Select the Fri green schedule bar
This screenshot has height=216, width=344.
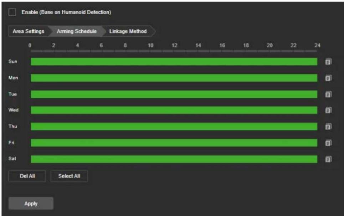(x=174, y=143)
